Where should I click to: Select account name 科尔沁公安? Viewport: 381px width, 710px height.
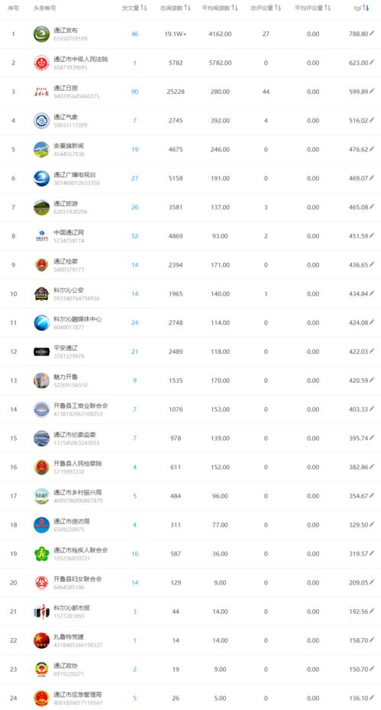click(69, 290)
